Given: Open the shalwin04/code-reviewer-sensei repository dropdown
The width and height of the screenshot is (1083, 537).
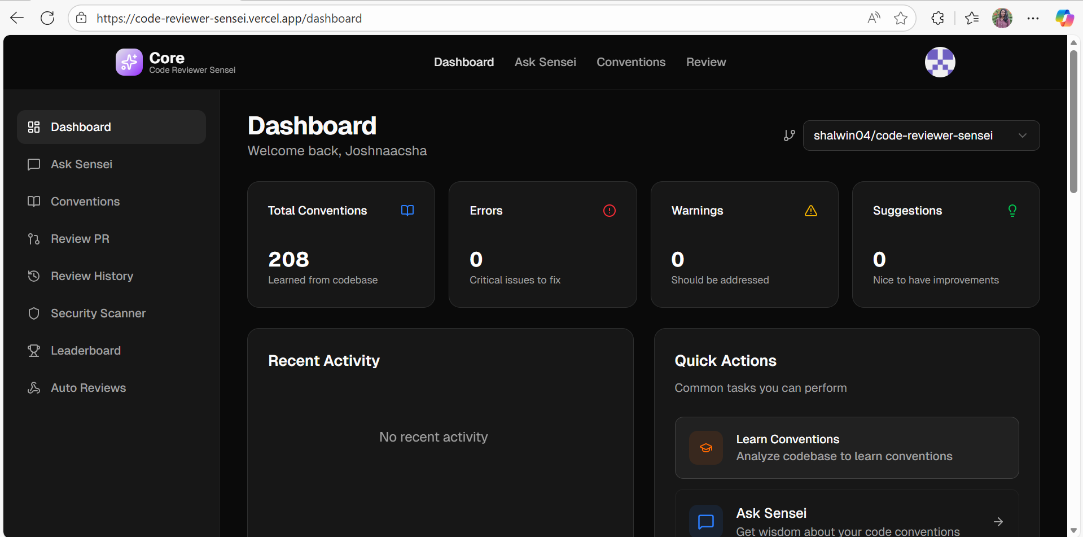Looking at the screenshot, I should tap(921, 136).
